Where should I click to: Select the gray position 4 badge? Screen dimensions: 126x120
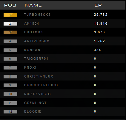[10, 41]
